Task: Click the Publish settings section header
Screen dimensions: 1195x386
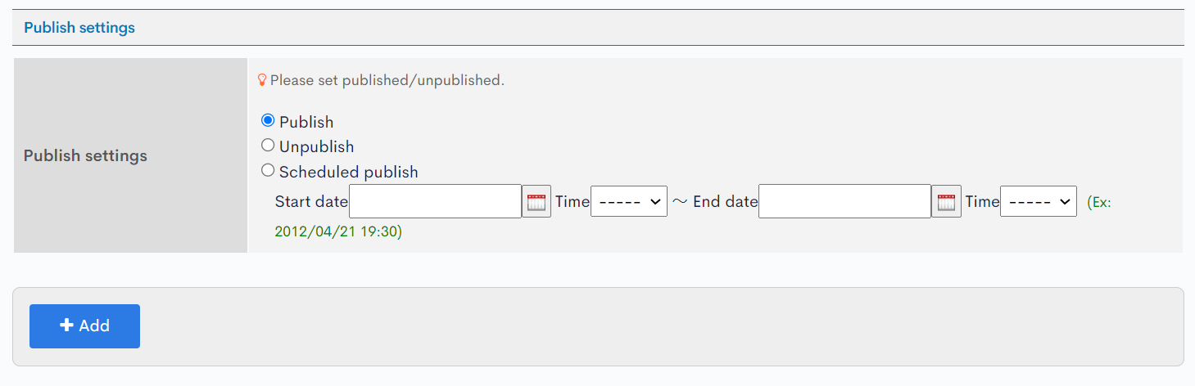Action: [79, 28]
